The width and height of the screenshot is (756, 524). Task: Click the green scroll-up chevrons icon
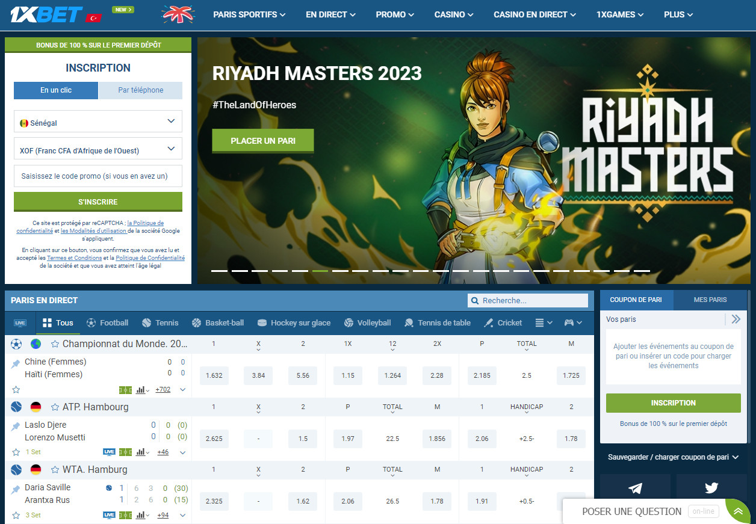(x=738, y=511)
